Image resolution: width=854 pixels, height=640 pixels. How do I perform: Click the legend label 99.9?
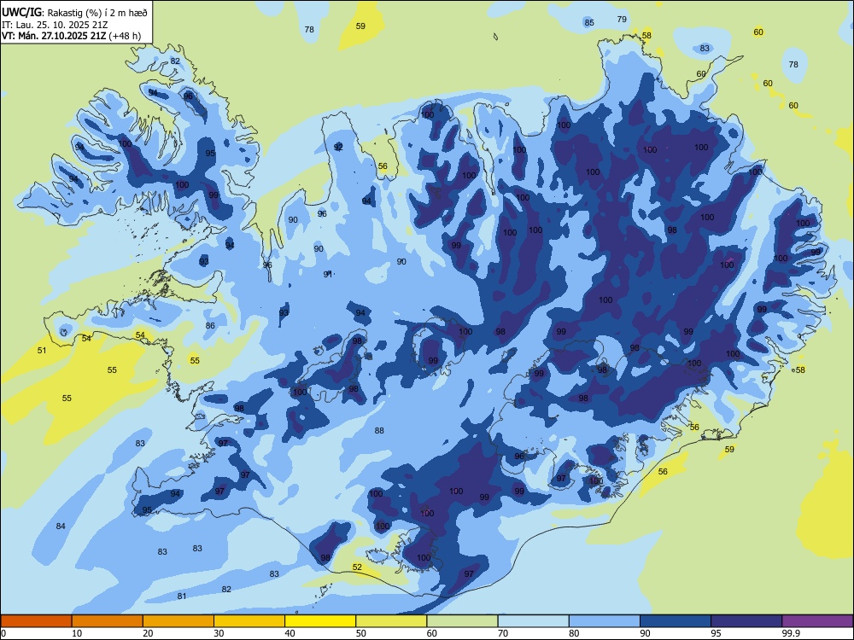(x=791, y=633)
